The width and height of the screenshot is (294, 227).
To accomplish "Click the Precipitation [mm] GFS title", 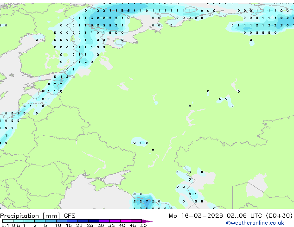I will point(38,216).
